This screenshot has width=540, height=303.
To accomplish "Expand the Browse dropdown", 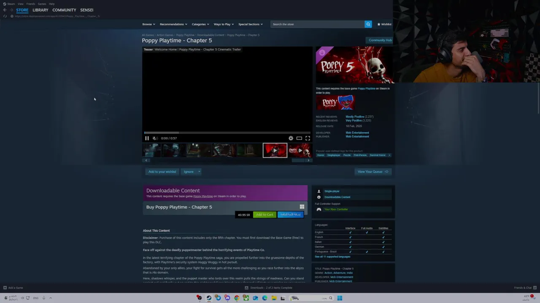I will pyautogui.click(x=148, y=24).
